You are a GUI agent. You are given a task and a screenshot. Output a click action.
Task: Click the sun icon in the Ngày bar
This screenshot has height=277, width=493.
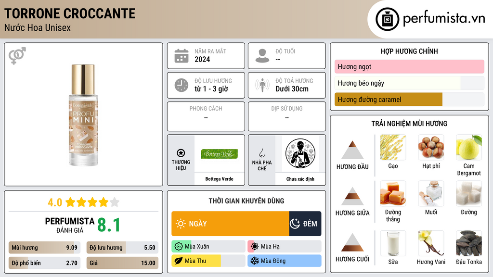point(181,224)
